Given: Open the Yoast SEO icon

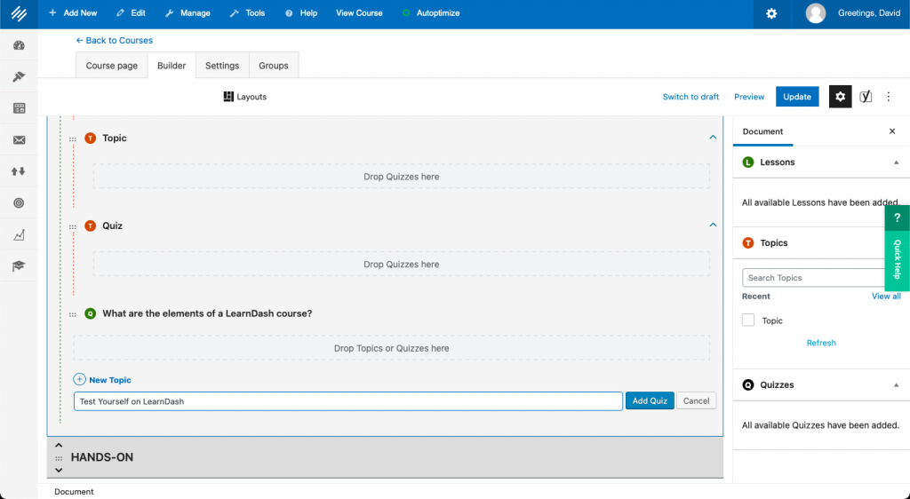Looking at the screenshot, I should 866,97.
